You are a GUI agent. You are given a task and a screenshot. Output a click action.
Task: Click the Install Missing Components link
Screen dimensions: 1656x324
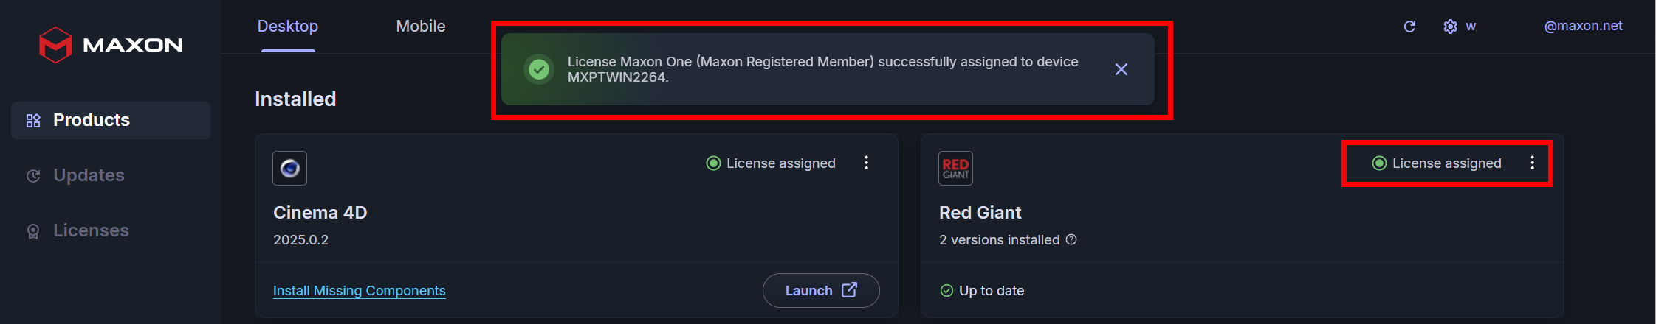pyautogui.click(x=359, y=291)
